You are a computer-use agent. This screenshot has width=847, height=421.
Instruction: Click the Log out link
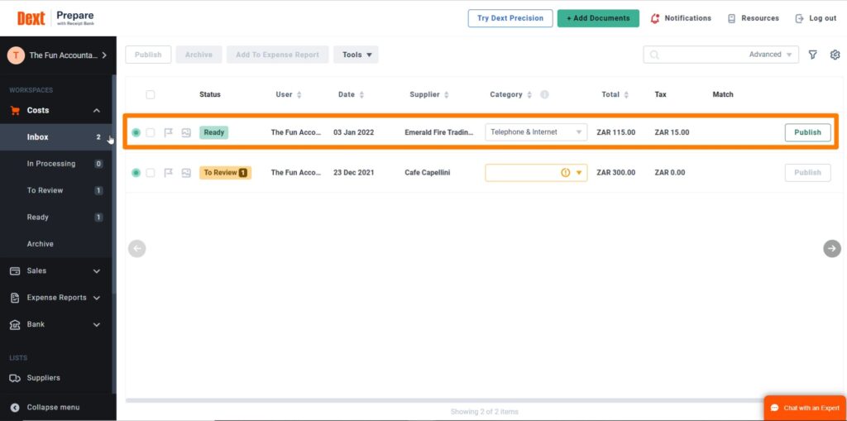click(x=823, y=18)
